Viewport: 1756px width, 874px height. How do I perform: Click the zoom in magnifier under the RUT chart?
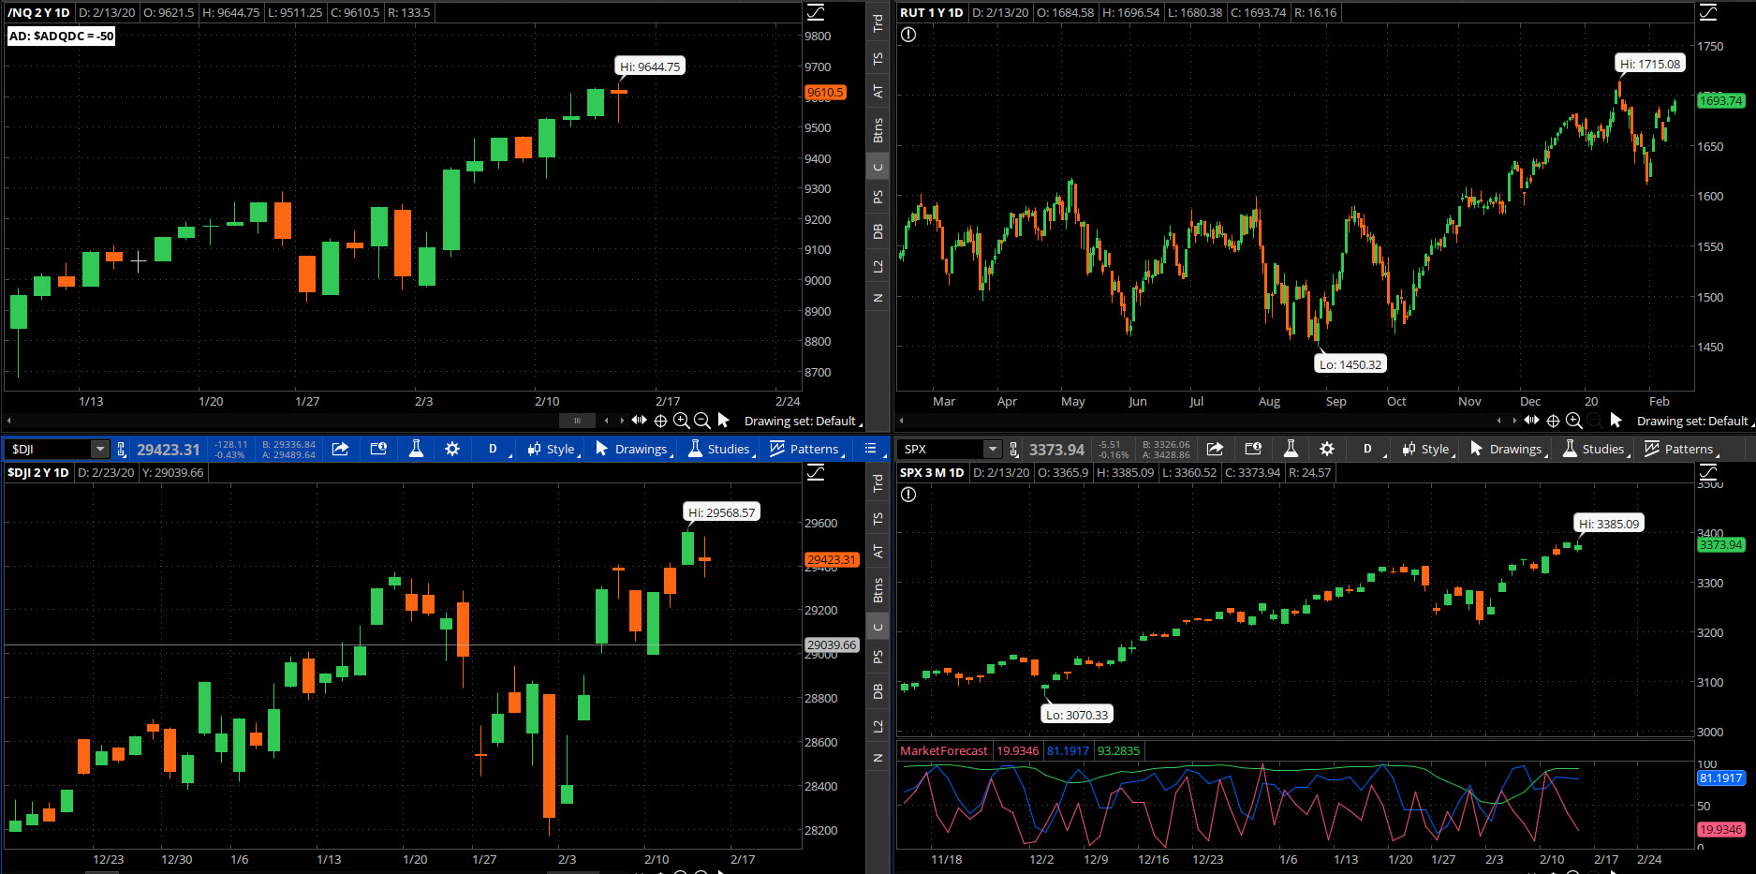tap(1573, 421)
